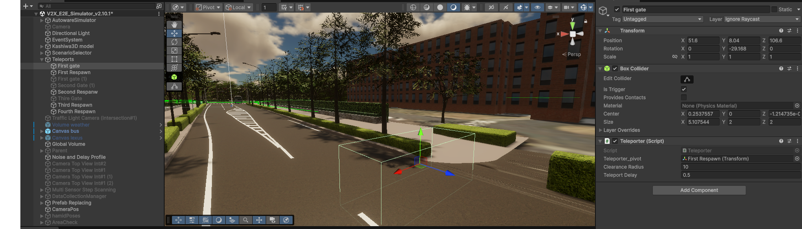Screen dimensions: 802x229
Task: Select the Rotate tool
Action: pyautogui.click(x=174, y=42)
